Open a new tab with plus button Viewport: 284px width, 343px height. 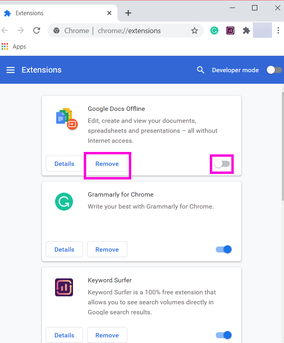pyautogui.click(x=128, y=13)
